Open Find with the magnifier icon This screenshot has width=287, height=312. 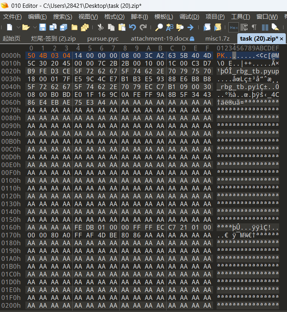click(x=159, y=27)
